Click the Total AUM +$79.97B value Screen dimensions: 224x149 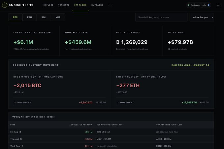180,42
